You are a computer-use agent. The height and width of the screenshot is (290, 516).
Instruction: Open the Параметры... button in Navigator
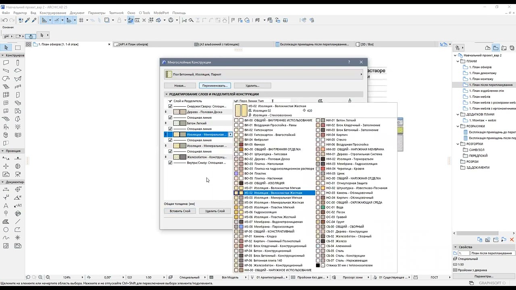point(484,276)
